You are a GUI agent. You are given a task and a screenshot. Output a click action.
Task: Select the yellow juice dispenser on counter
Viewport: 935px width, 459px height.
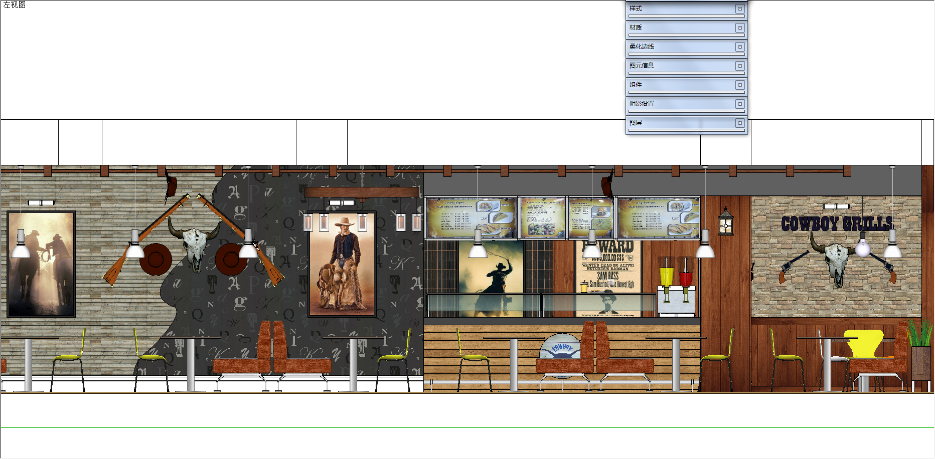click(x=667, y=280)
